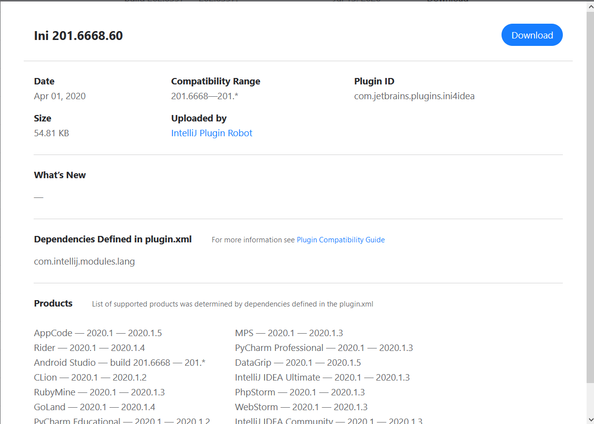Click the Compatibility Range label
This screenshot has width=594, height=424.
point(216,81)
